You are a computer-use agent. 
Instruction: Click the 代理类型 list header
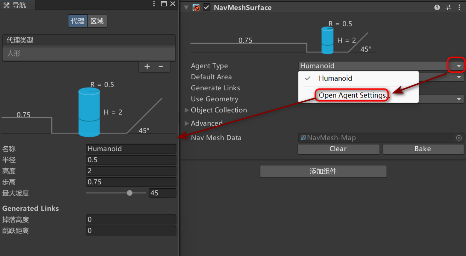pos(89,40)
